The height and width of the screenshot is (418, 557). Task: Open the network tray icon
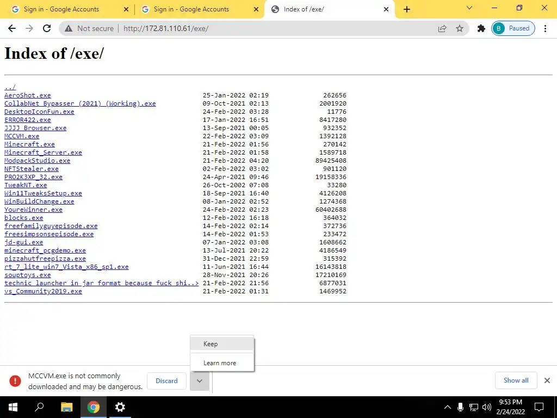[474, 407]
